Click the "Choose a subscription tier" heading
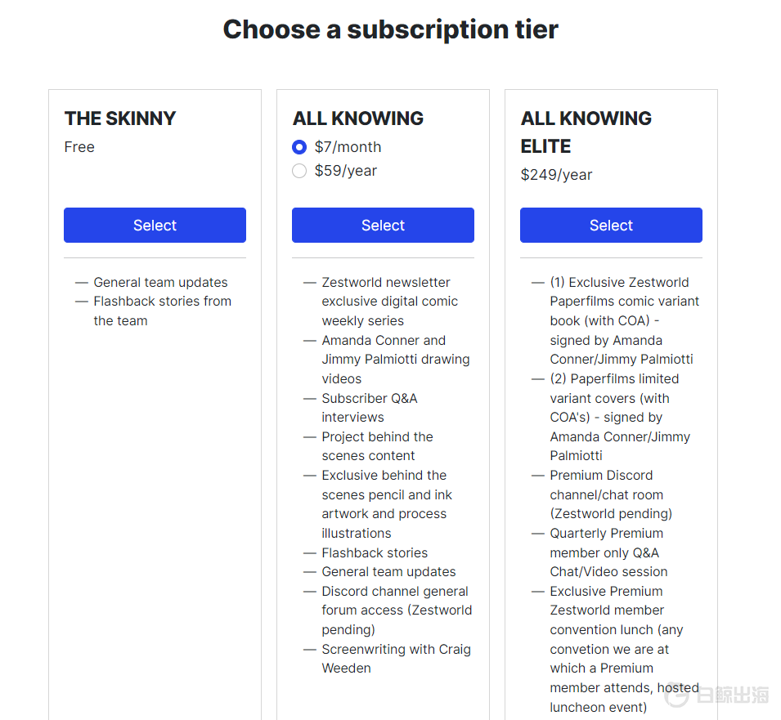 coord(390,29)
